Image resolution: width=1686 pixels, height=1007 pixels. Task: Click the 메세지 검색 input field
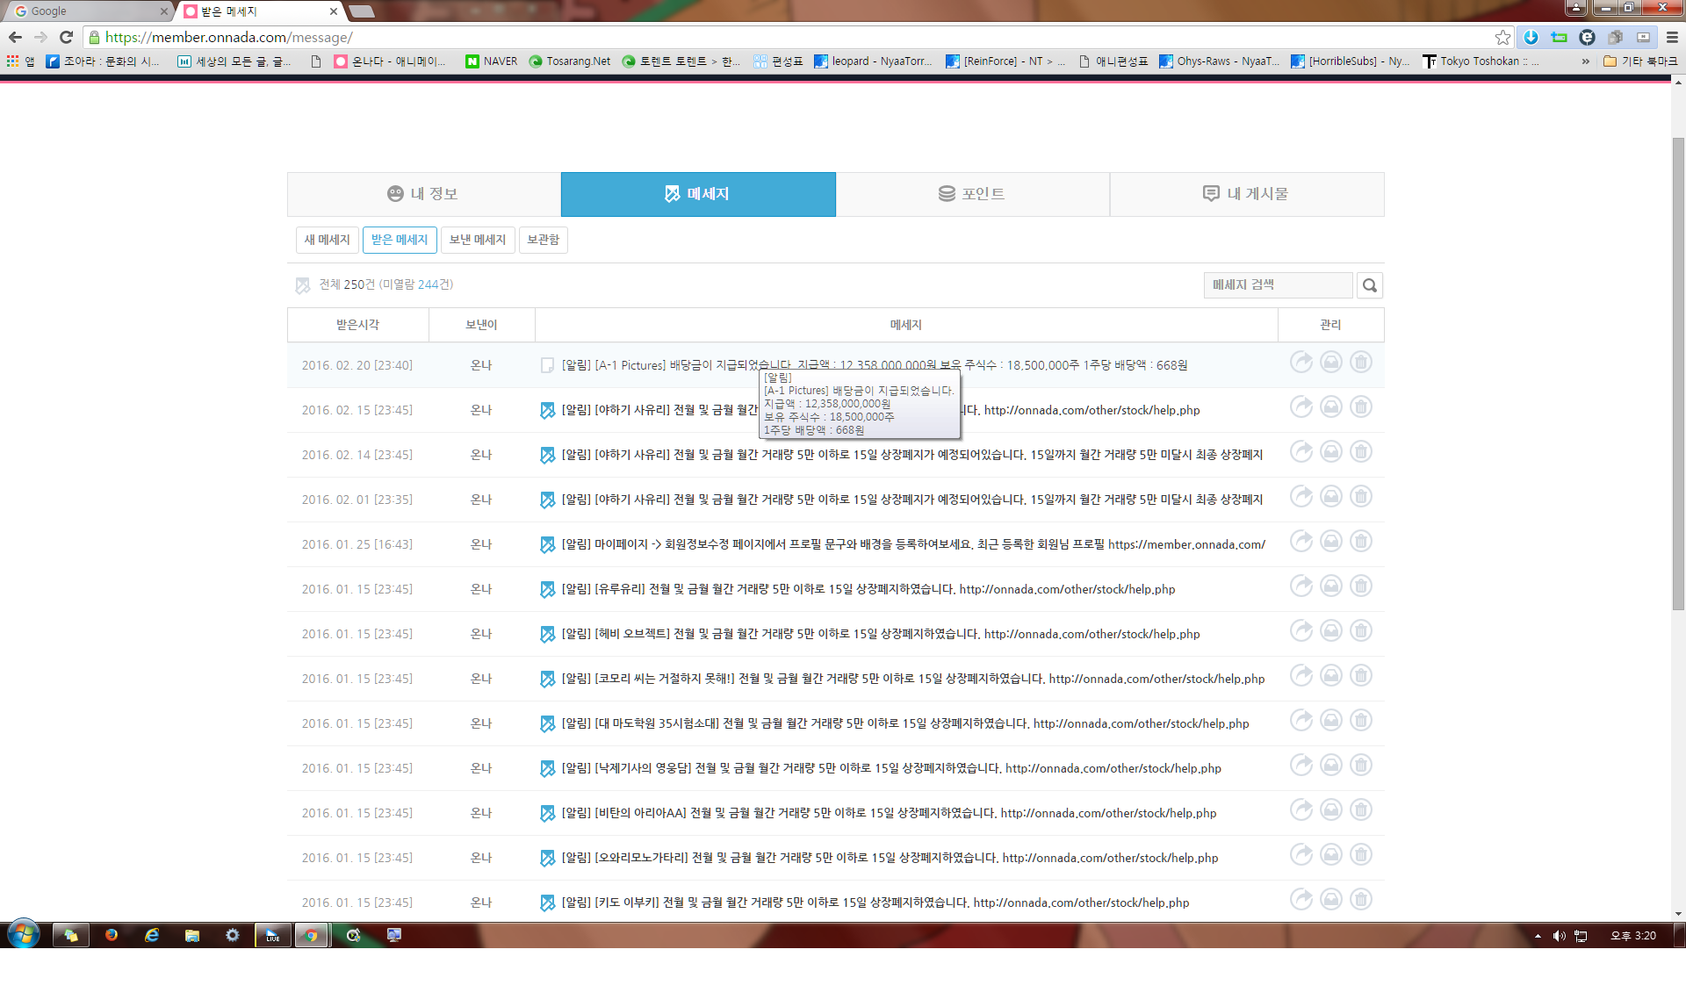click(1277, 285)
